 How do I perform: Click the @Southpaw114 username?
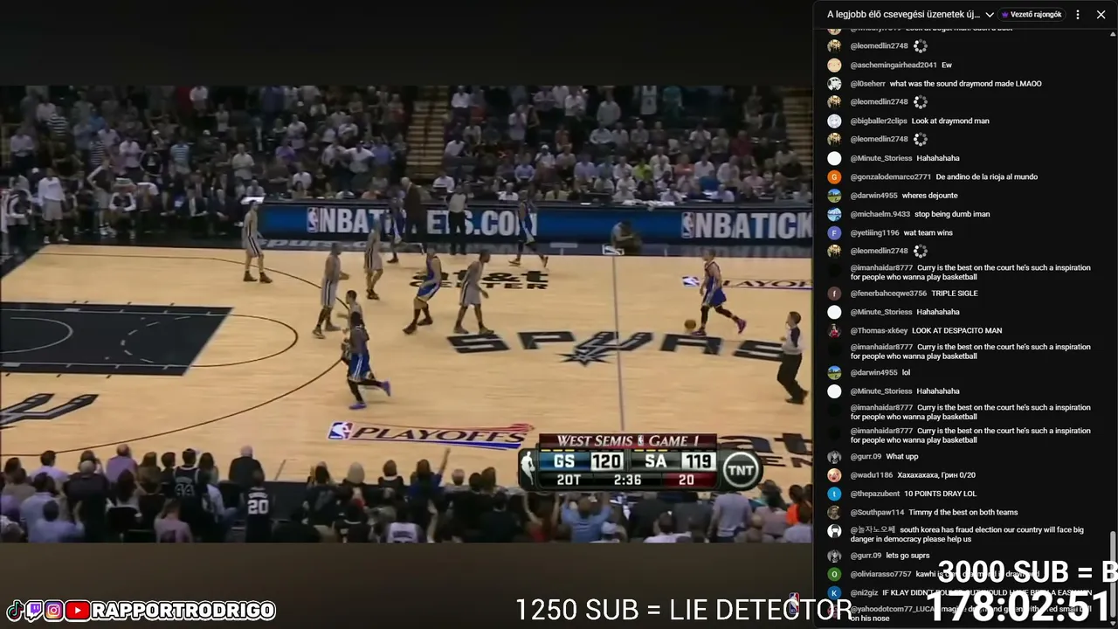coord(878,512)
